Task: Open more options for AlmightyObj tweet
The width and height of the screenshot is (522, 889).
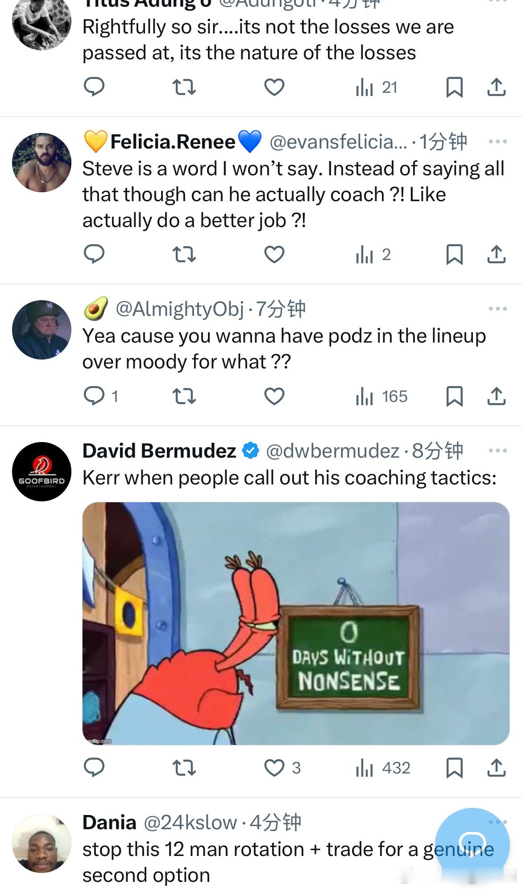Action: (497, 309)
